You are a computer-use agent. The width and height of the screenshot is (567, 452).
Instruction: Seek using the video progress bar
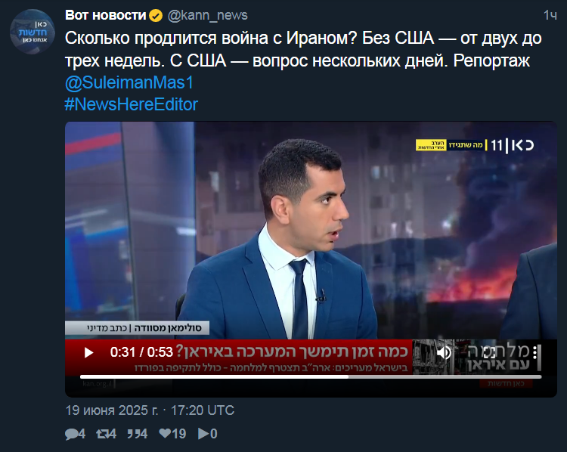[311, 376]
